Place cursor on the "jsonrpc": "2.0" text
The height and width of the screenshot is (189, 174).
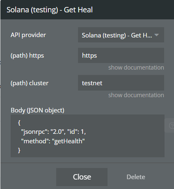[x=43, y=132]
